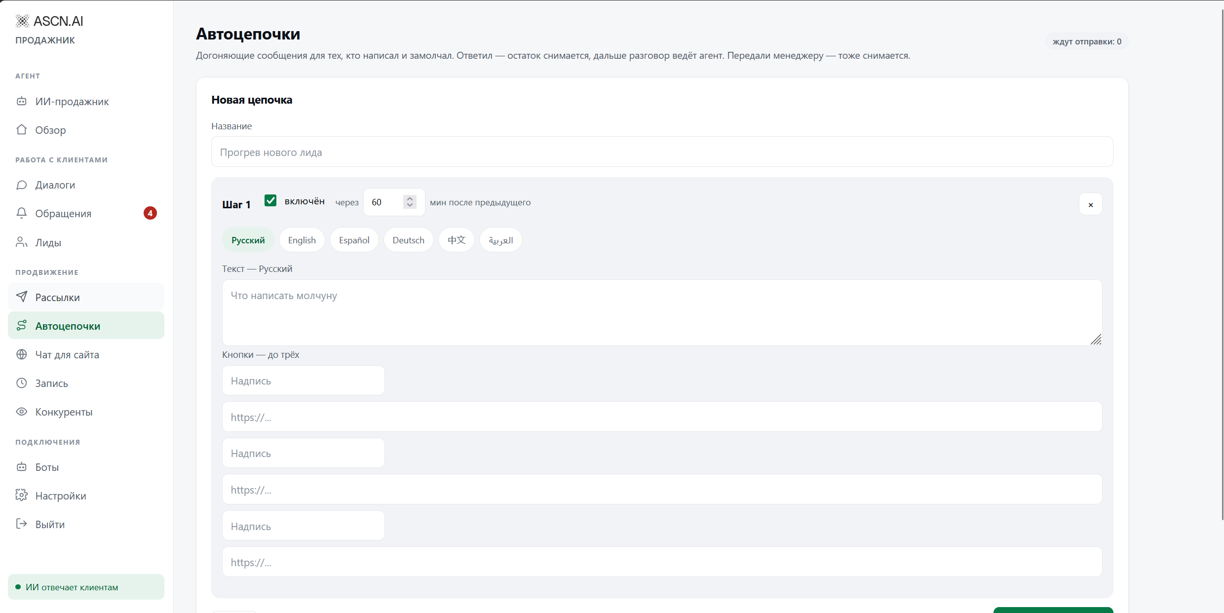Screen dimensions: 1224x613
Task: Decrease minutes using the stepper down arrow
Action: coord(410,205)
